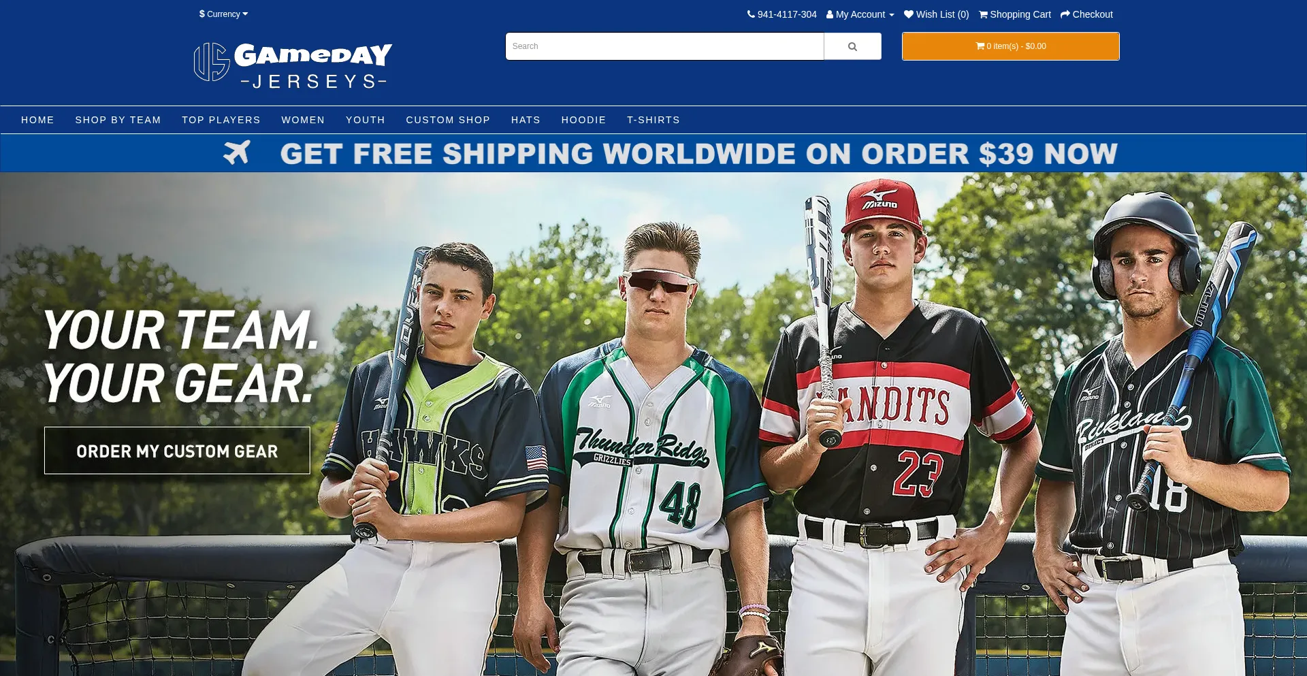Click the cart icon next to Shopping Cart
1307x676 pixels.
[983, 14]
